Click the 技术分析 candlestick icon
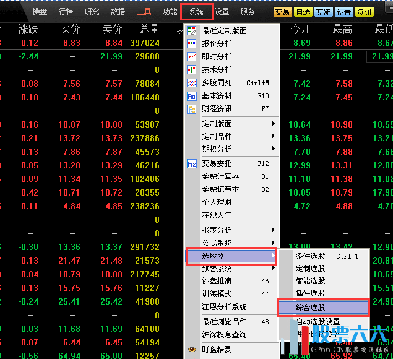 tap(192, 70)
